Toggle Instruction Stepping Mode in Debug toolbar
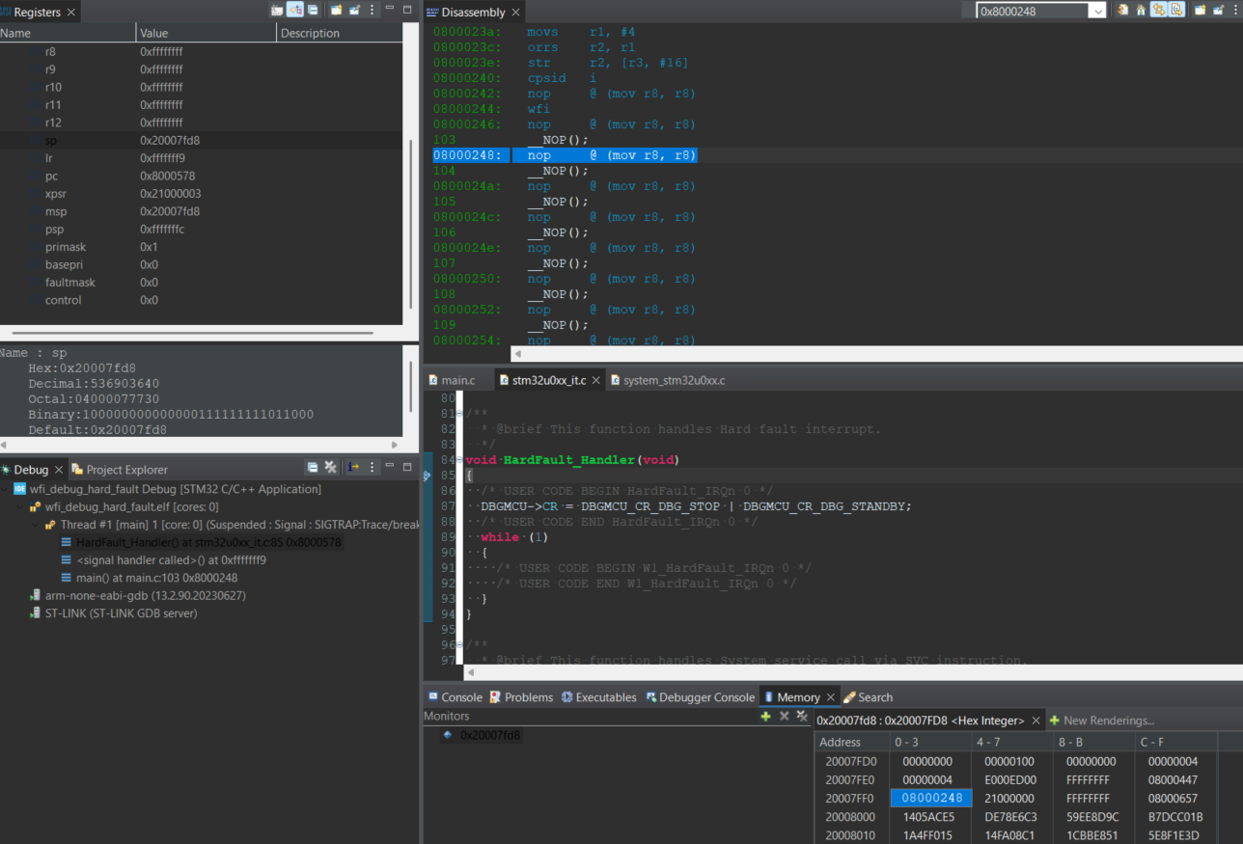Viewport: 1243px width, 844px height. [x=355, y=468]
